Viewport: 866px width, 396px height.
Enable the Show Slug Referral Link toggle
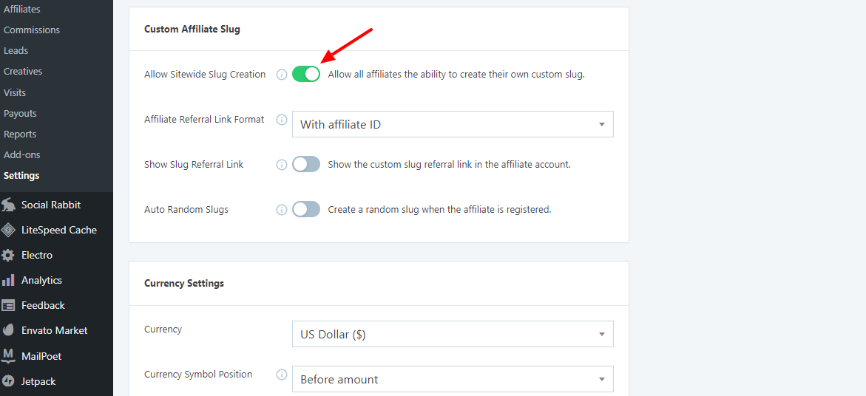[x=306, y=164]
